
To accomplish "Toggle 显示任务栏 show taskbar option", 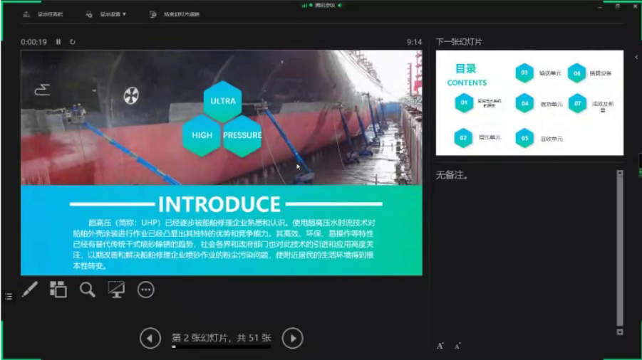I will pyautogui.click(x=43, y=14).
